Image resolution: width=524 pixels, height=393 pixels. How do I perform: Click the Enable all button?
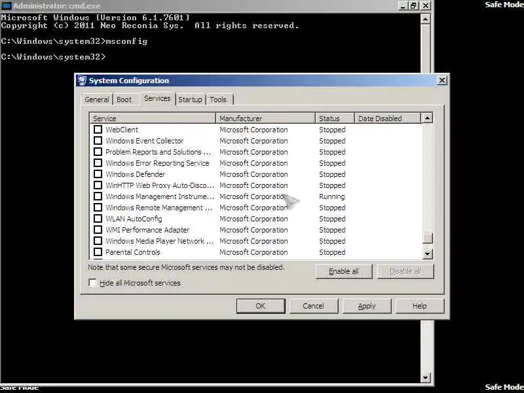[343, 271]
